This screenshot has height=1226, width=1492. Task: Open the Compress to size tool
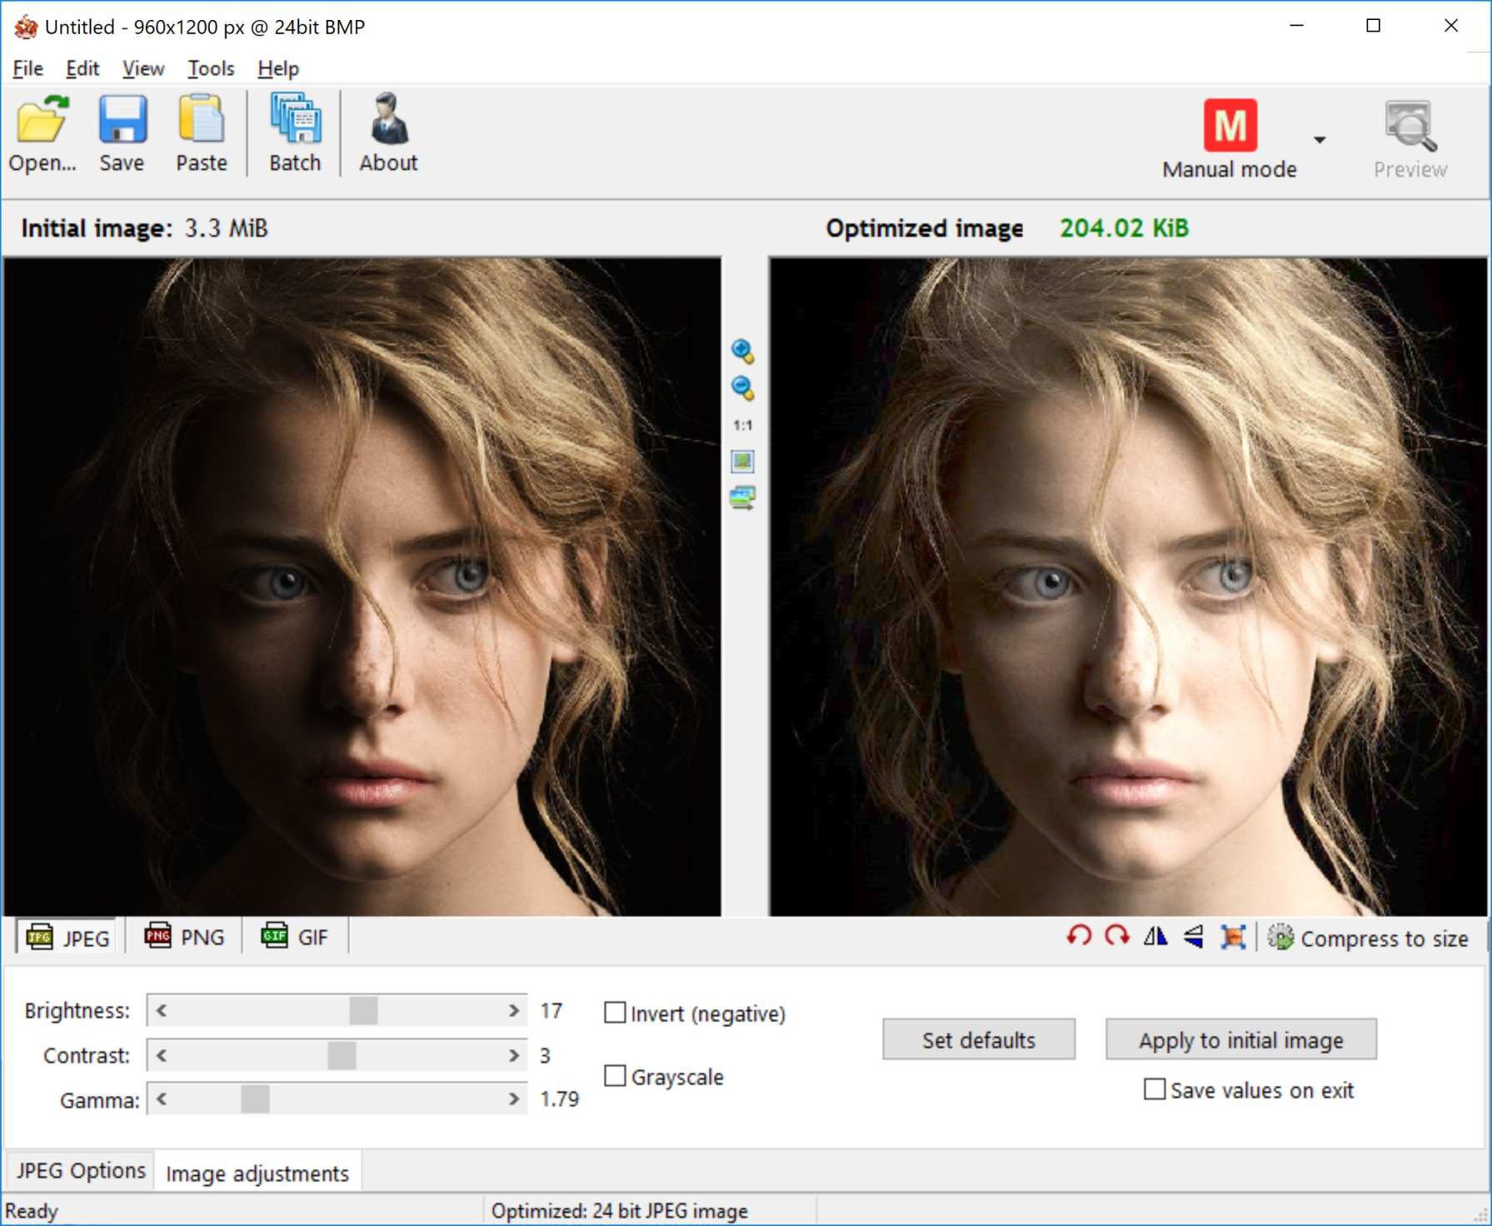point(1368,939)
